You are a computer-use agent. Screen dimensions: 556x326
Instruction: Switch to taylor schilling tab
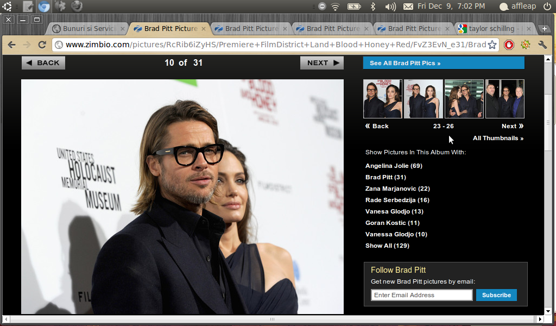pyautogui.click(x=495, y=29)
